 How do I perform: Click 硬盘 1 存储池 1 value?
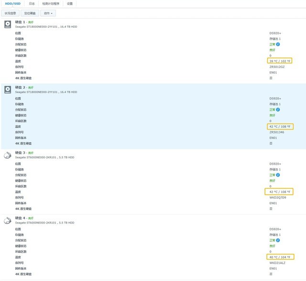275,39
